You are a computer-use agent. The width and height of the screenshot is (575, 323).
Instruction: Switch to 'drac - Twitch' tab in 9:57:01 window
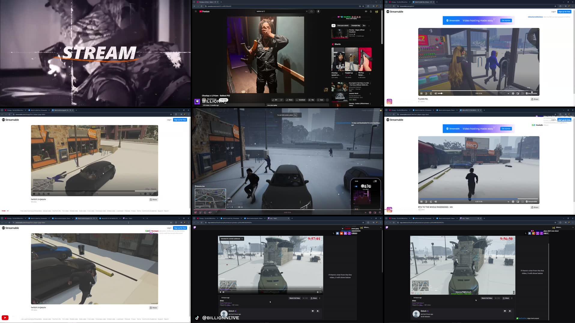(x=278, y=218)
